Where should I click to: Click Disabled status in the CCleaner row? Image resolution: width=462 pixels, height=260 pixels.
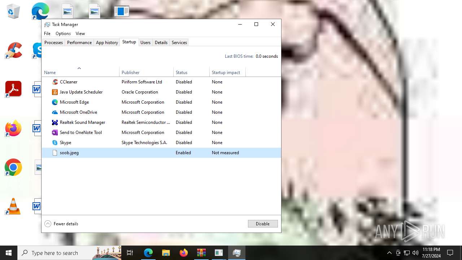(x=184, y=82)
